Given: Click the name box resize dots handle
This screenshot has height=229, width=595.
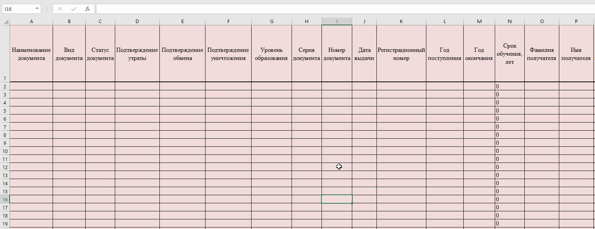Looking at the screenshot, I should [46, 9].
